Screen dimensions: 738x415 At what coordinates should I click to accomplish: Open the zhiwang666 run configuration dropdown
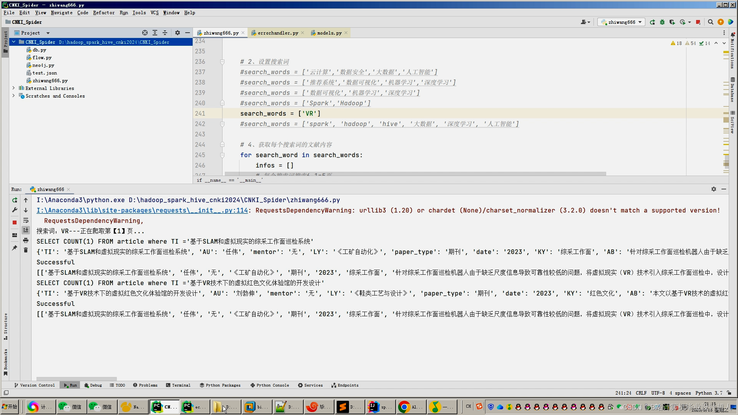(x=622, y=22)
